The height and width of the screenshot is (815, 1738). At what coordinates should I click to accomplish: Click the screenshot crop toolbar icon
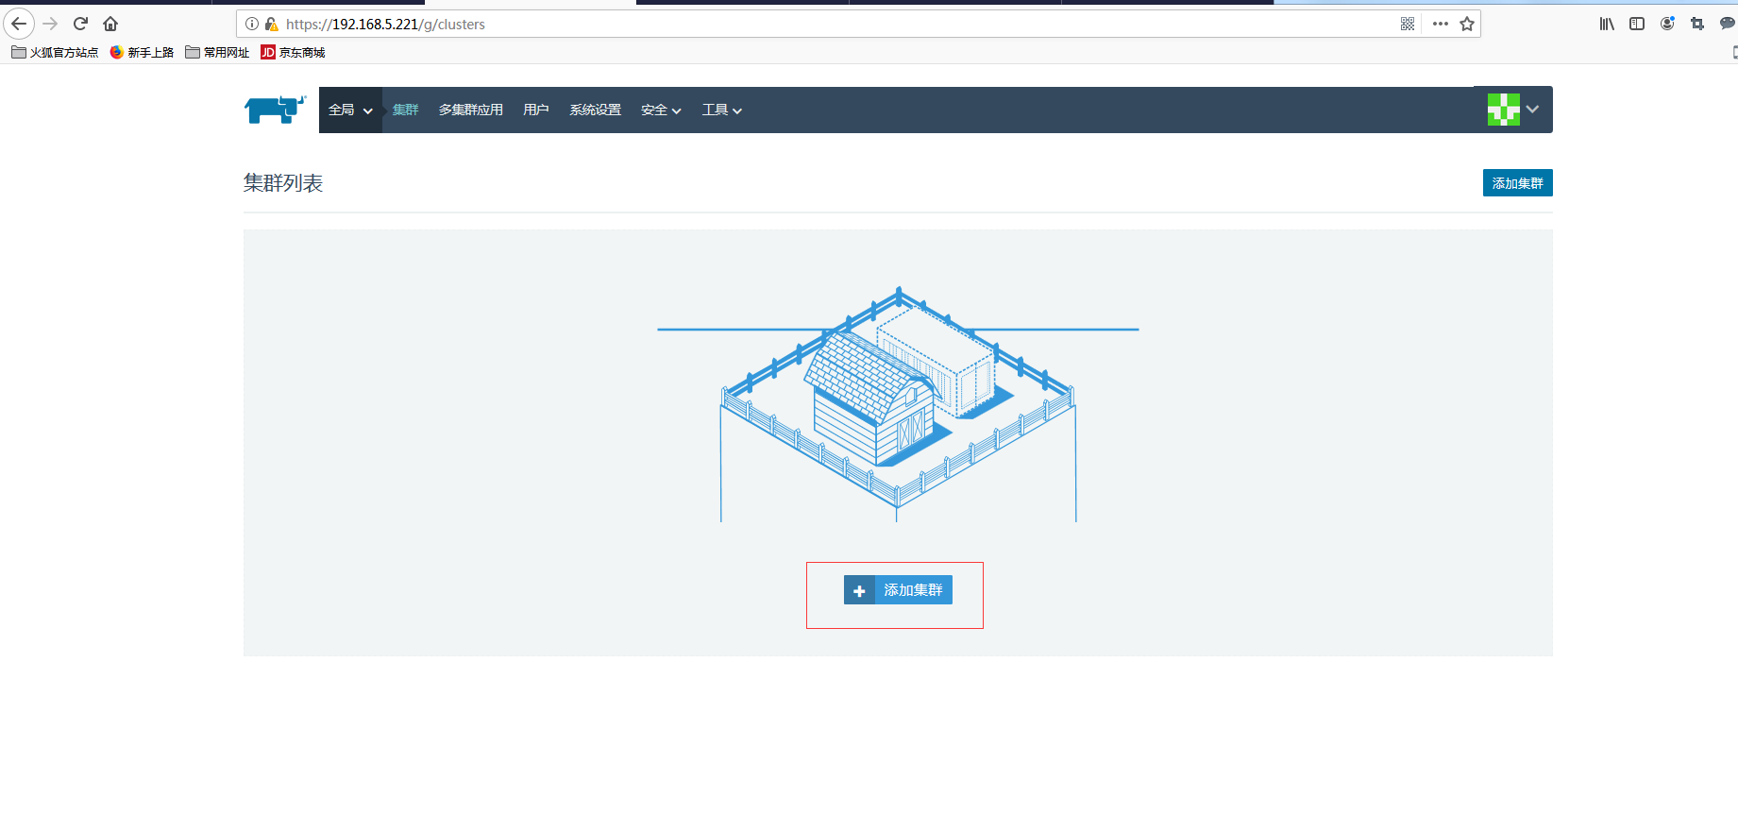(x=1697, y=24)
